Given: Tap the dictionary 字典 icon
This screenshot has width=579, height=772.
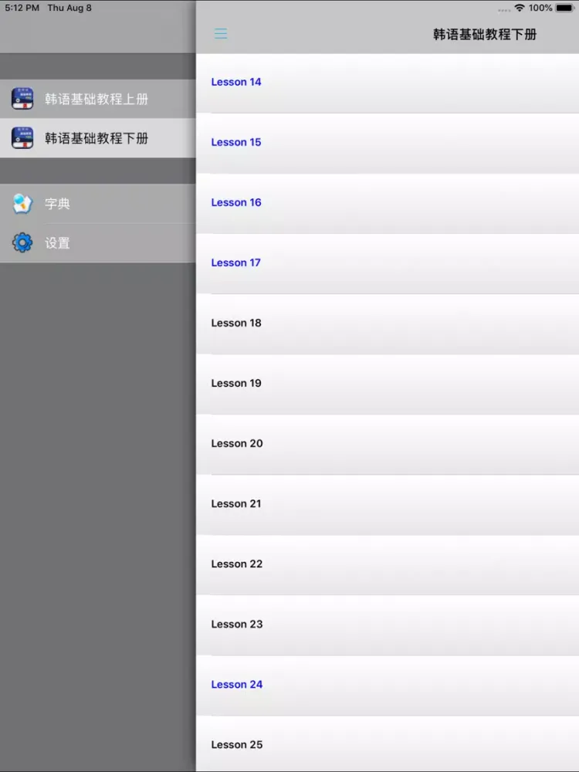Looking at the screenshot, I should point(22,204).
